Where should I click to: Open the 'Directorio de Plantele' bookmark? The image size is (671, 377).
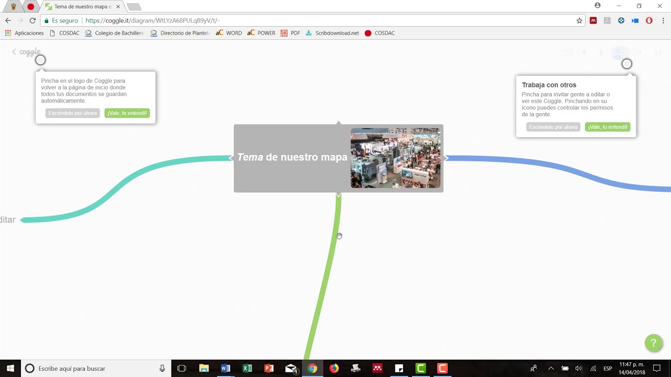[x=180, y=33]
